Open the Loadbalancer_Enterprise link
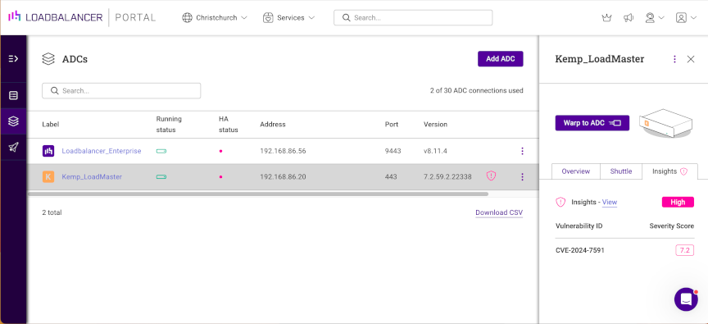 point(102,151)
